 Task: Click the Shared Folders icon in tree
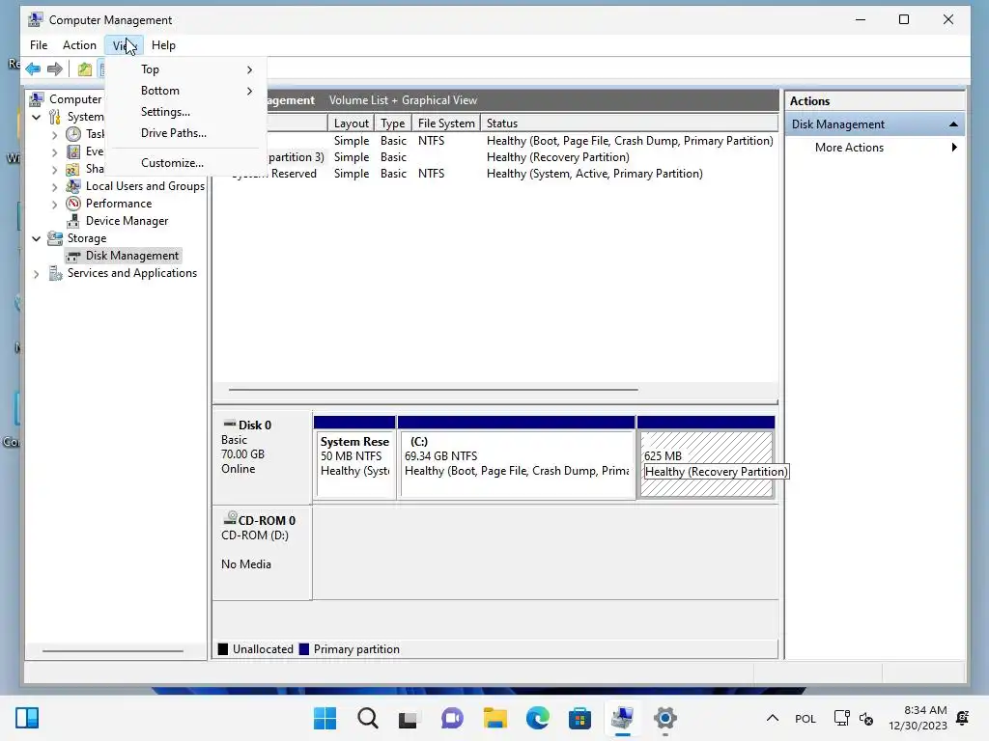coord(73,169)
